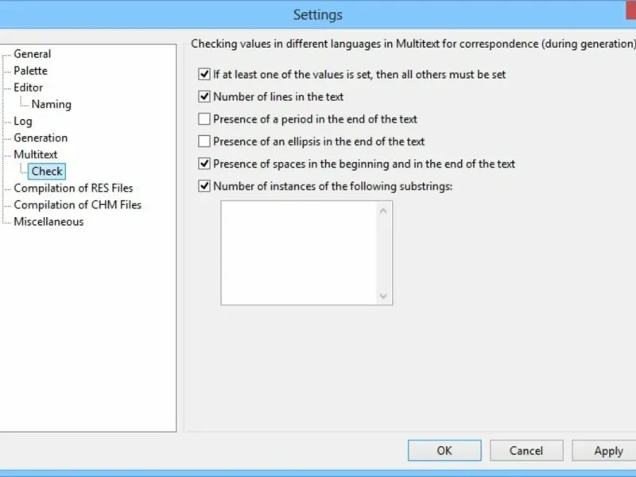
Task: Click the substrings list scroll-down arrow
Action: [x=384, y=296]
